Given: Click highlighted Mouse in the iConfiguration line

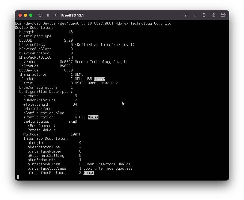Looking at the screenshot, I should coord(93,117).
